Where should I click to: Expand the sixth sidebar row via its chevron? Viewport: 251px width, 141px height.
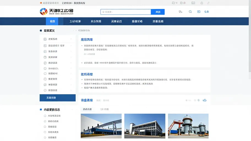(71, 68)
